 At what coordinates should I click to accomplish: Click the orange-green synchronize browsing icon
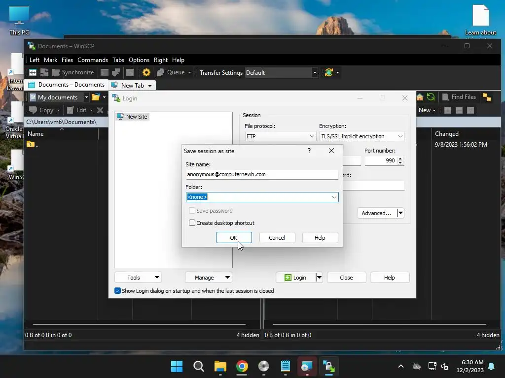click(x=329, y=73)
